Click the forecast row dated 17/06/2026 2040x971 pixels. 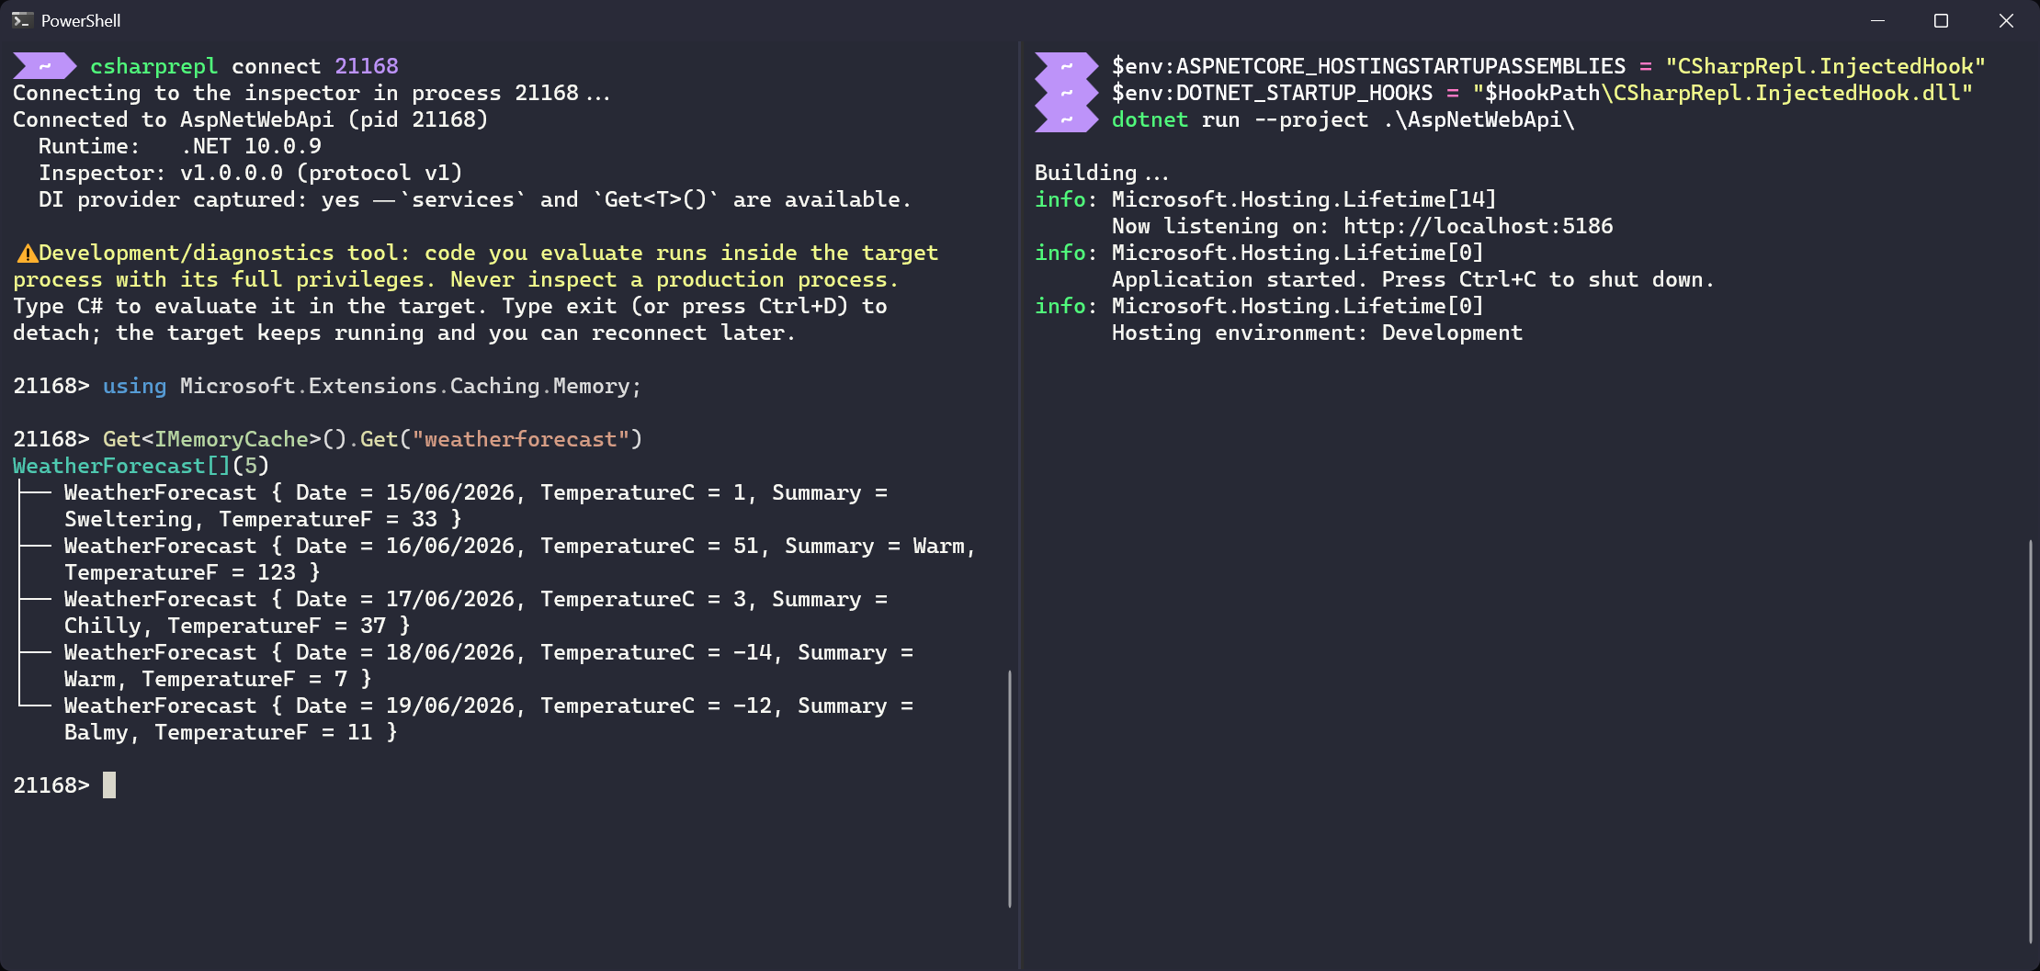476,613
